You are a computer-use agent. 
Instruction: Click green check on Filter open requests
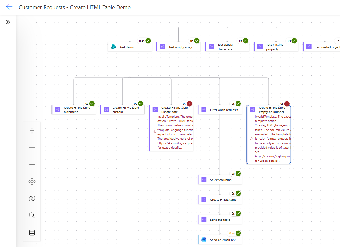click(238, 103)
